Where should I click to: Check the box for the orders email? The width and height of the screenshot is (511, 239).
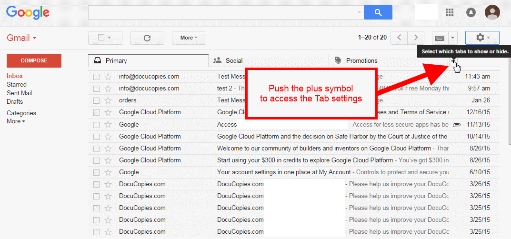(x=97, y=100)
